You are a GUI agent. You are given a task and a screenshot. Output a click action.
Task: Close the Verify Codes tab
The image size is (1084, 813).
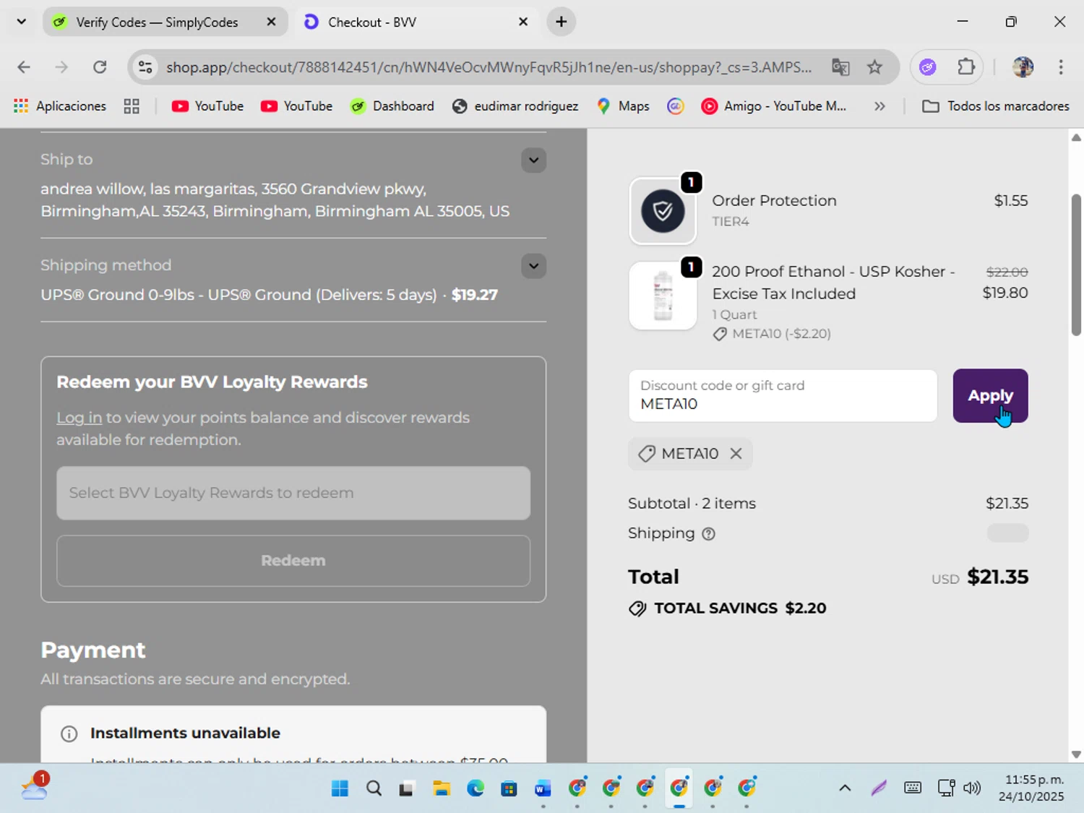pyautogui.click(x=271, y=22)
